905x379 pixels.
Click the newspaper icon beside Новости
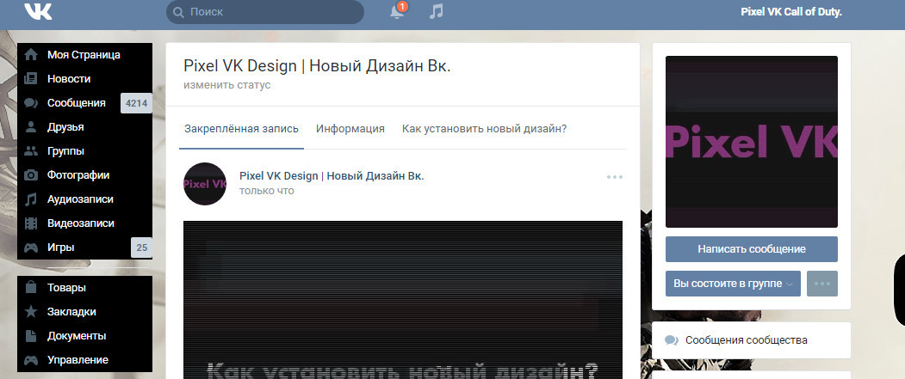[31, 79]
